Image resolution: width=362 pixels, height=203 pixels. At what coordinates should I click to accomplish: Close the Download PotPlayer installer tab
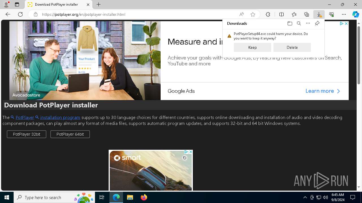click(x=88, y=5)
